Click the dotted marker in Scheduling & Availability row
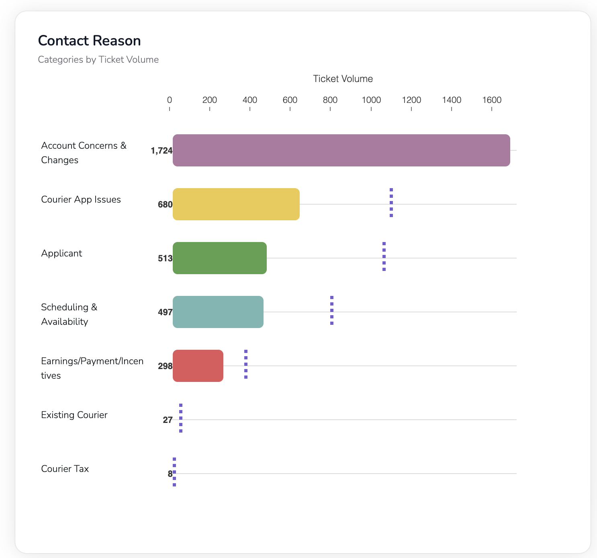Viewport: 597px width, 558px height. 332,310
